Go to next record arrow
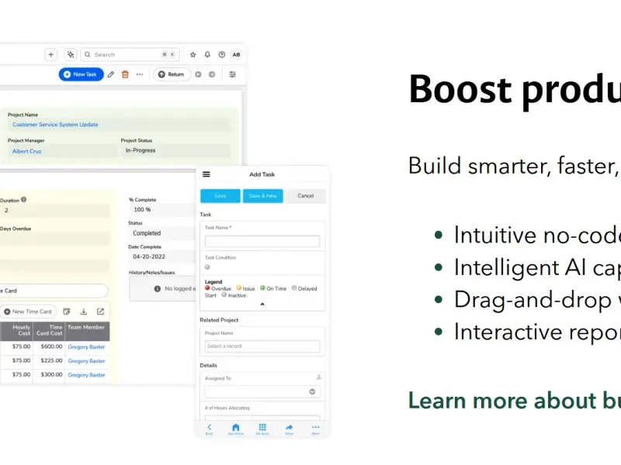Screen dimensions: 621x465 [x=212, y=74]
